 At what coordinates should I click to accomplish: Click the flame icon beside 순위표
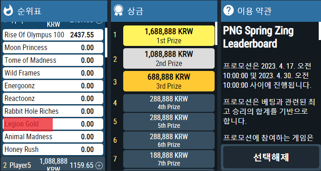pos(8,10)
